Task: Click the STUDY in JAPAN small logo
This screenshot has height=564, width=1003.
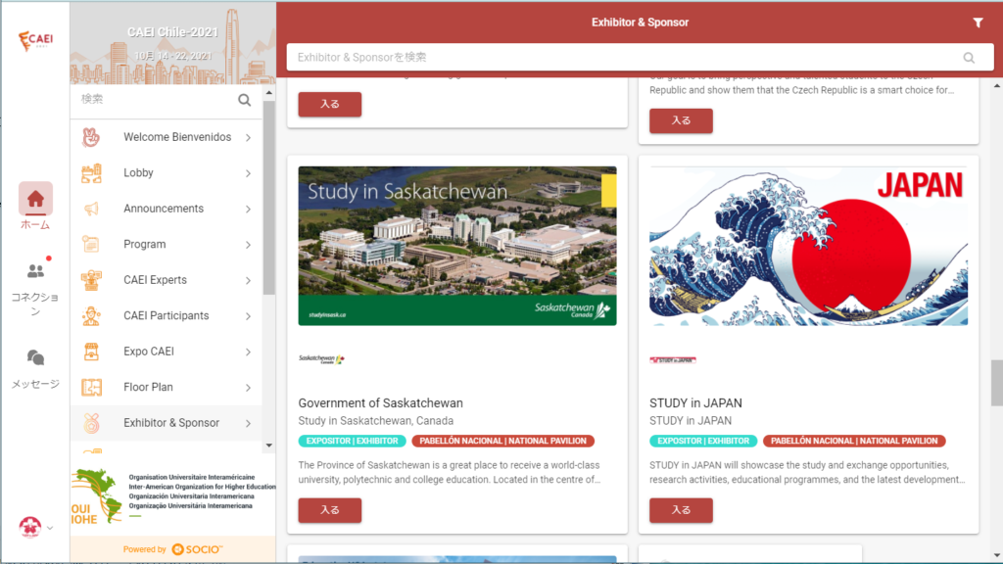Action: [x=672, y=360]
